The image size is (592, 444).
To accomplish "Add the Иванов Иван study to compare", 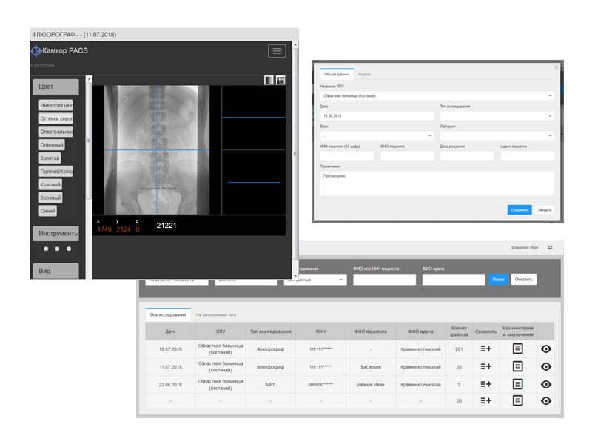I will 485,384.
